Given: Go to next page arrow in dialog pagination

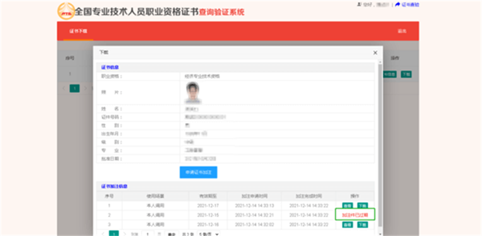Looking at the screenshot, I should [x=125, y=234].
